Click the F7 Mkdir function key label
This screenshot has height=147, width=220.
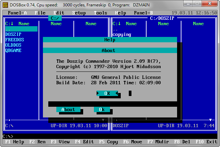coord(158,142)
